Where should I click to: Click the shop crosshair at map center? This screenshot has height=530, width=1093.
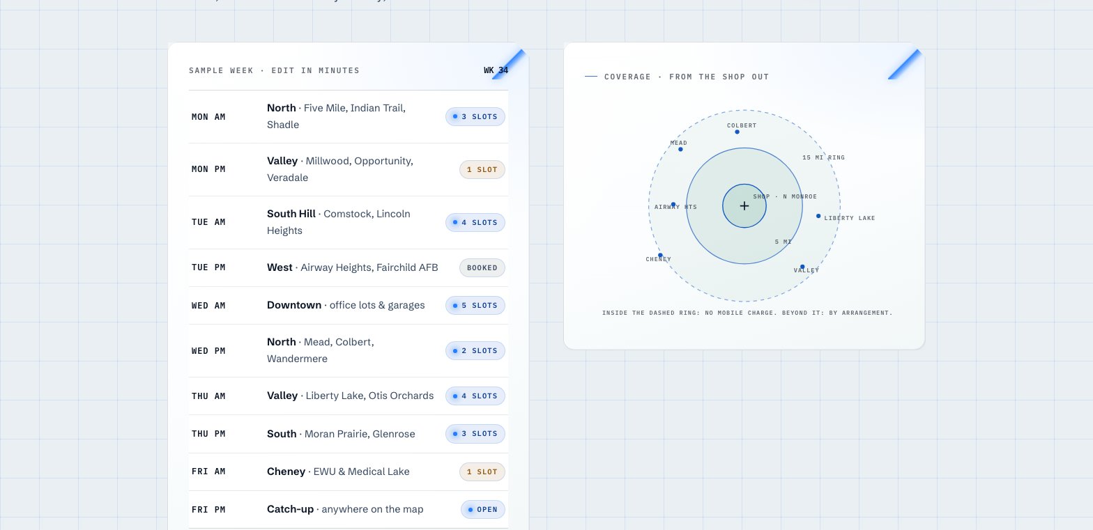[x=744, y=206]
